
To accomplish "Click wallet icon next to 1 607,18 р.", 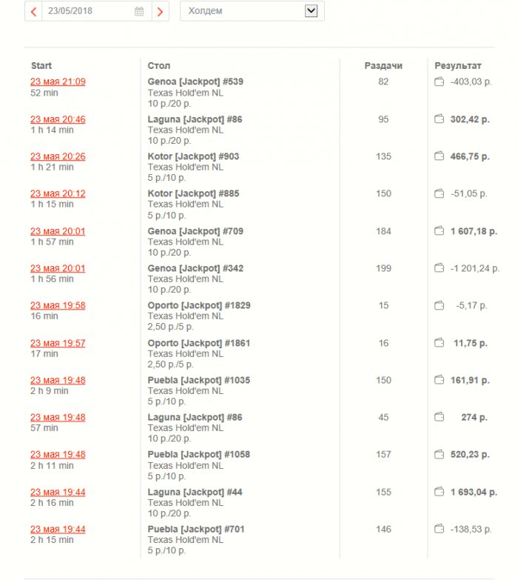I will coord(439,231).
